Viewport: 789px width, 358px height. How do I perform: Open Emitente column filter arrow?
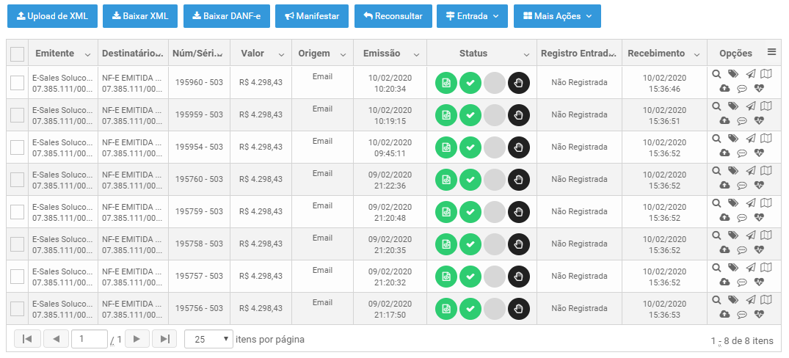[x=88, y=54]
